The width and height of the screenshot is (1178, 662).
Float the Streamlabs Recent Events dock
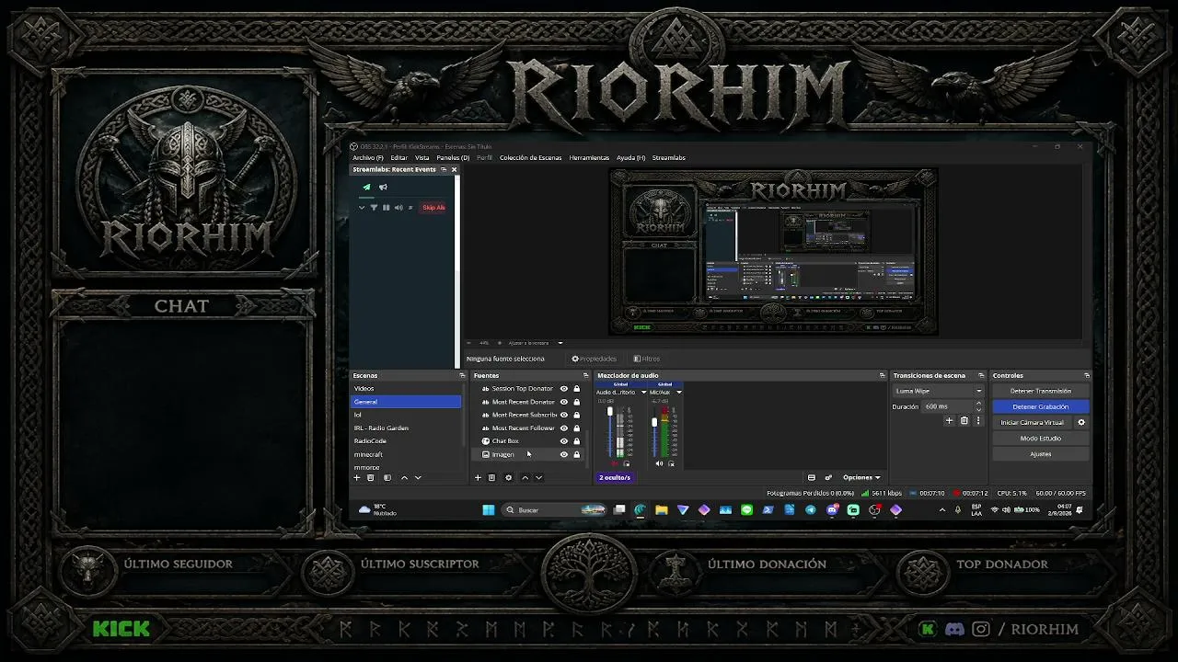coord(443,169)
